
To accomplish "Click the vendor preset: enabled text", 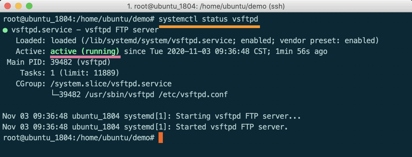I will [x=328, y=41].
